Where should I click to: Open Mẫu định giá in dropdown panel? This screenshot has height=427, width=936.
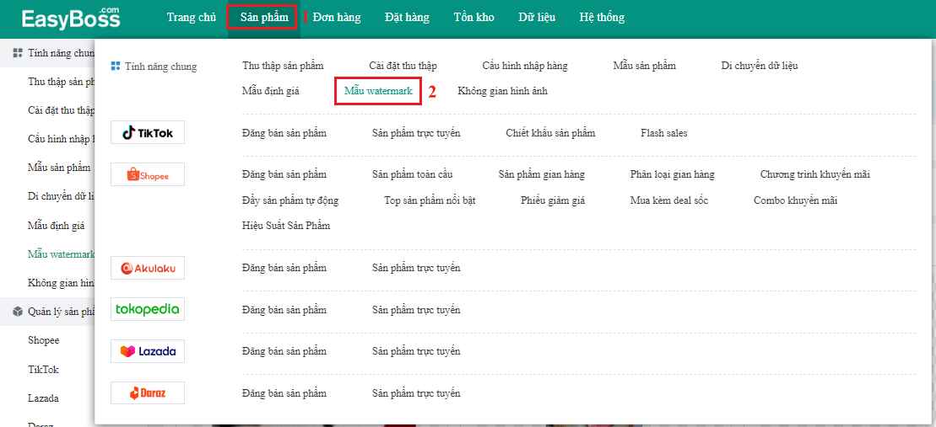[x=270, y=91]
